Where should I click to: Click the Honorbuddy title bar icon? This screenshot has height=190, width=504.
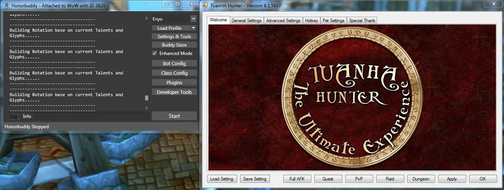(6, 6)
